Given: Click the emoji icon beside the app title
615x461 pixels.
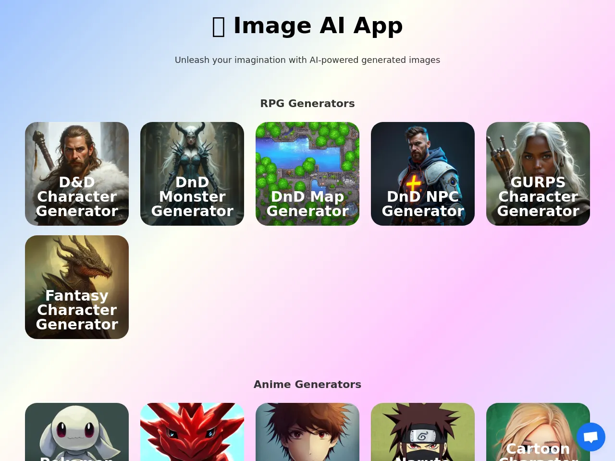Looking at the screenshot, I should point(219,26).
